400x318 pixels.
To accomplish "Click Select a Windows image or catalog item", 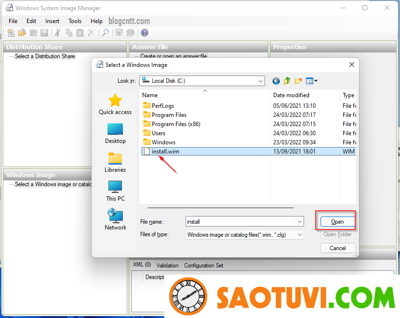I will click(x=53, y=184).
